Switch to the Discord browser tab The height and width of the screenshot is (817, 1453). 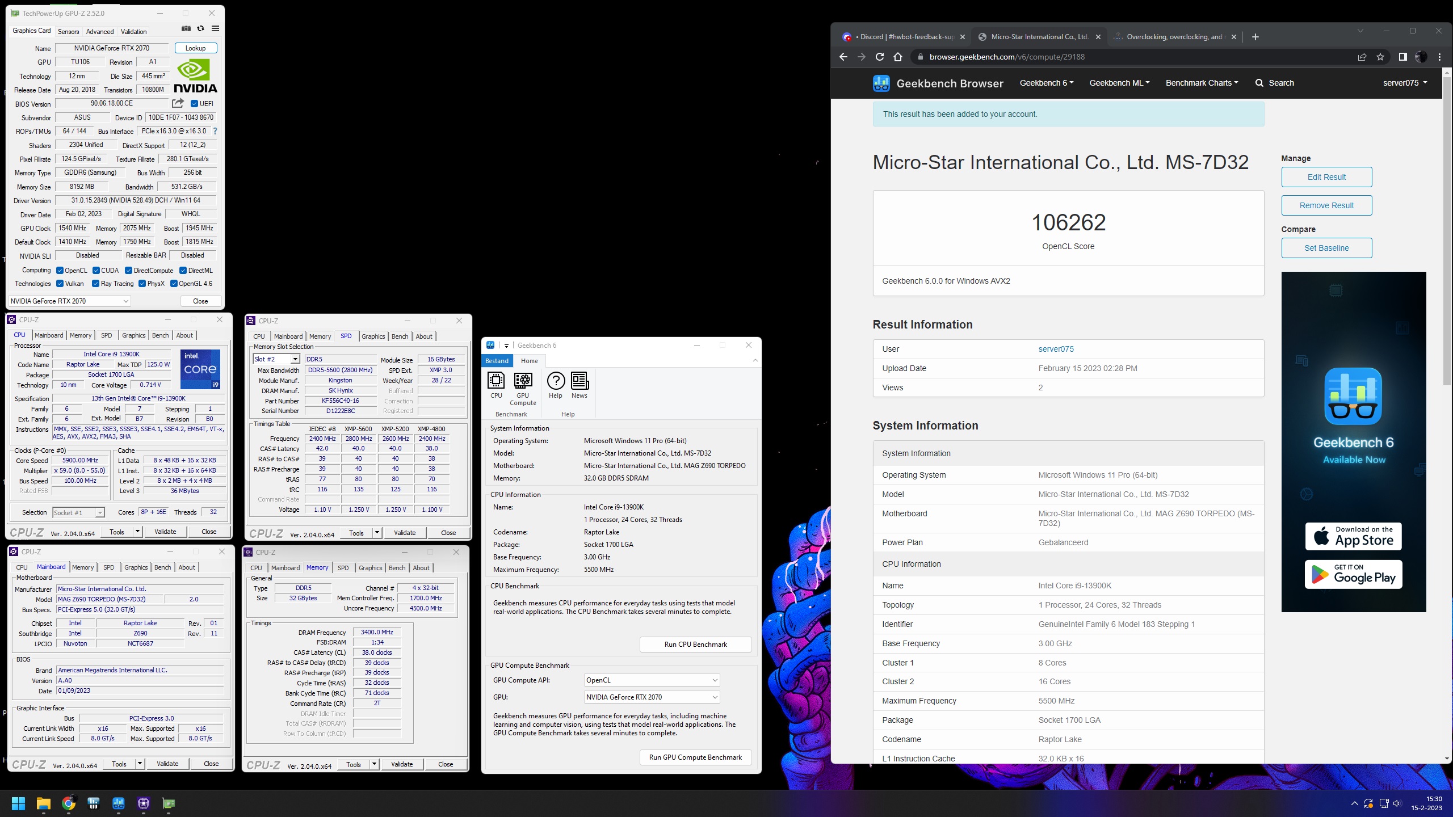pos(904,37)
